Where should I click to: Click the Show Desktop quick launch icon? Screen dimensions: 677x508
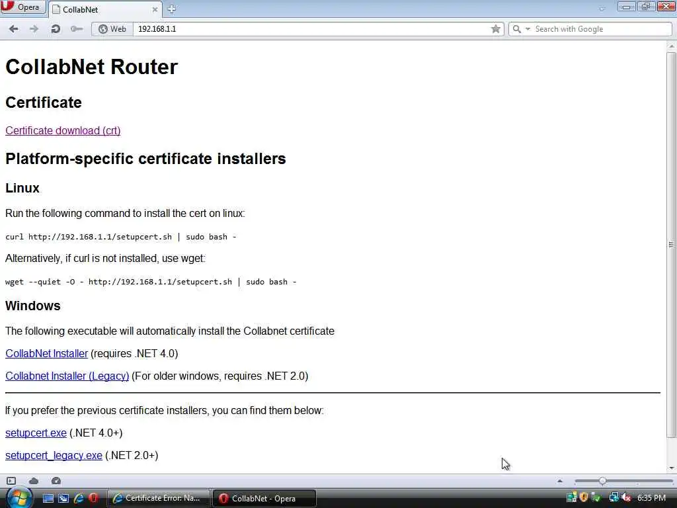[x=48, y=498]
